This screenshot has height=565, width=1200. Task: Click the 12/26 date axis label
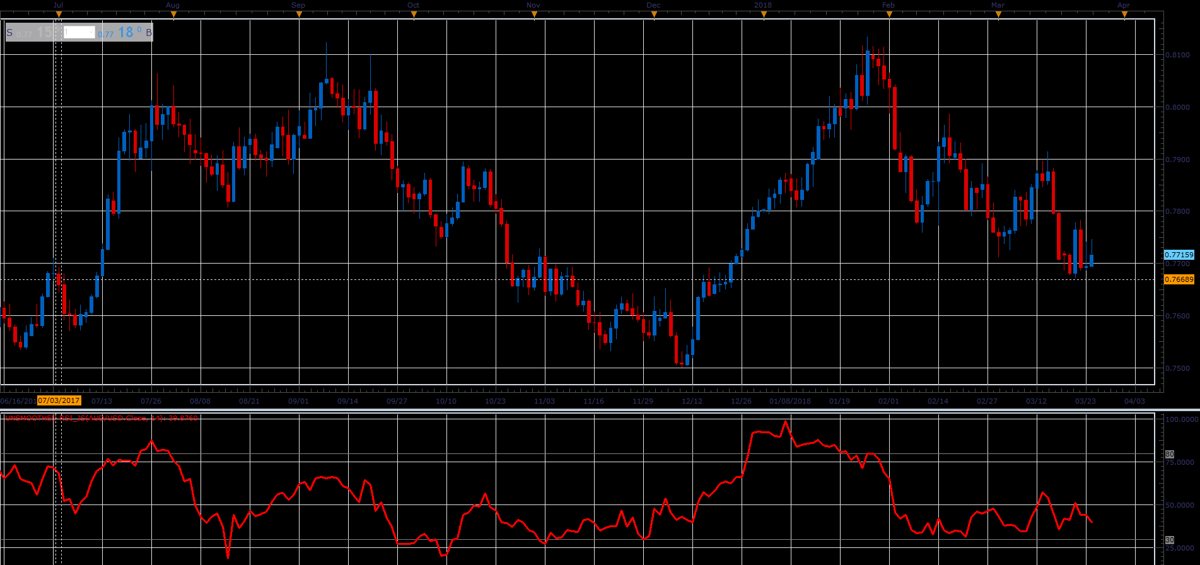coord(741,401)
